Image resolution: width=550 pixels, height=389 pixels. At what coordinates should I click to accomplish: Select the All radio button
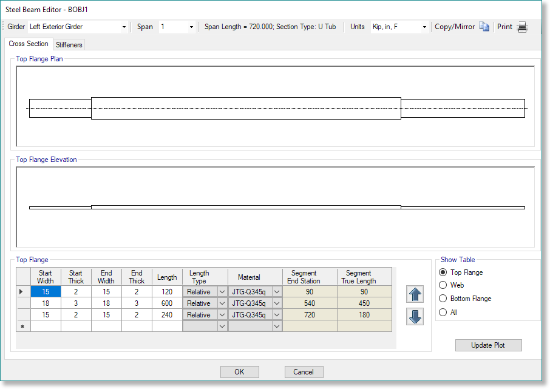443,313
